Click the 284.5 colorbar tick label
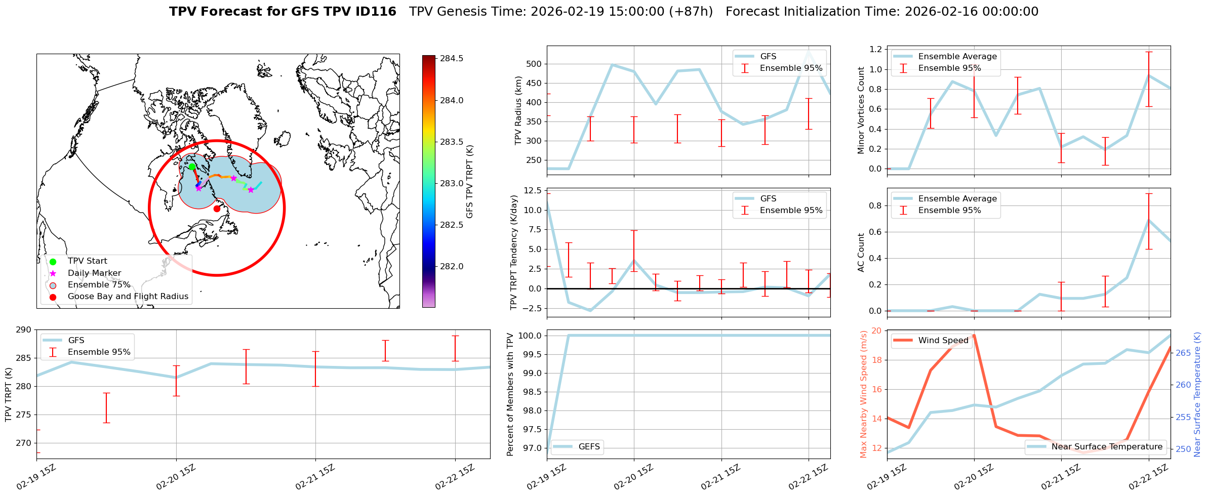1207x497 pixels. pos(451,59)
